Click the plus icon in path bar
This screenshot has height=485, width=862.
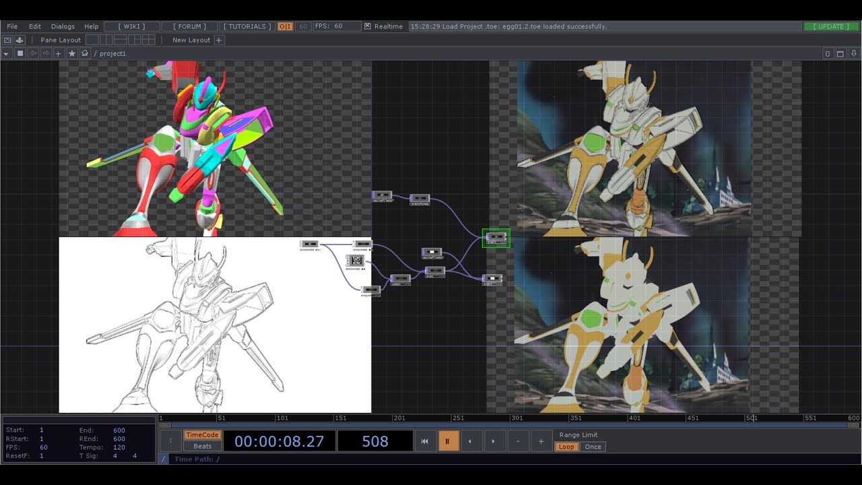pyautogui.click(x=59, y=53)
